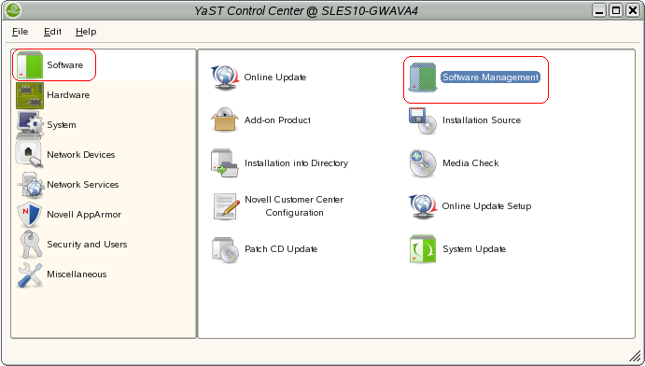
Task: Click the System Update text label
Action: (x=474, y=249)
